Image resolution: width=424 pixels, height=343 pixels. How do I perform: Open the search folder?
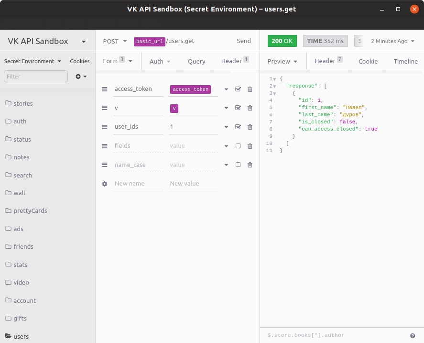18,175
